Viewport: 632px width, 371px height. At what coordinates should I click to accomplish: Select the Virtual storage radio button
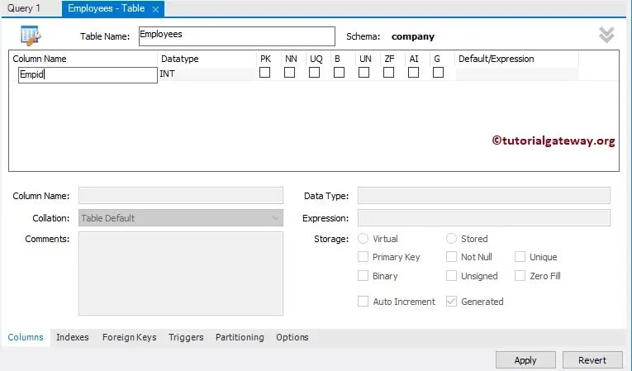point(363,239)
